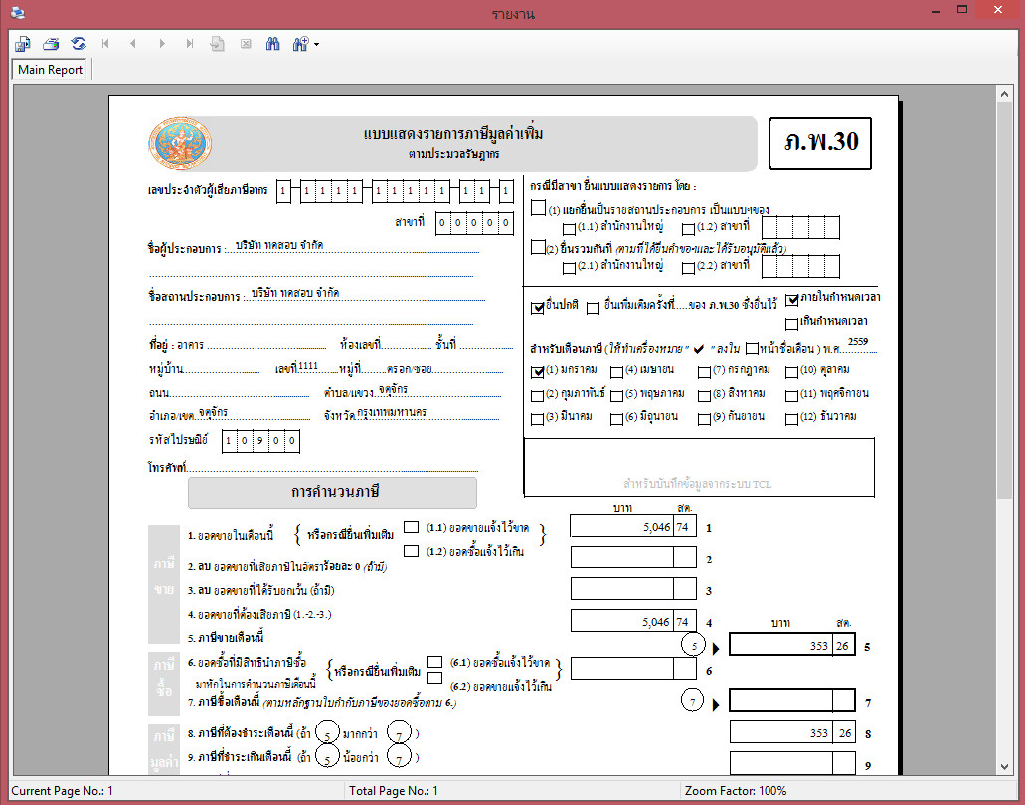Click the กรุงเทพมหานคร province text
Screen dimensions: 1025x805
point(392,412)
